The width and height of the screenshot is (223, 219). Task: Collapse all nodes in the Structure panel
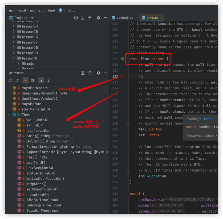click(90, 73)
